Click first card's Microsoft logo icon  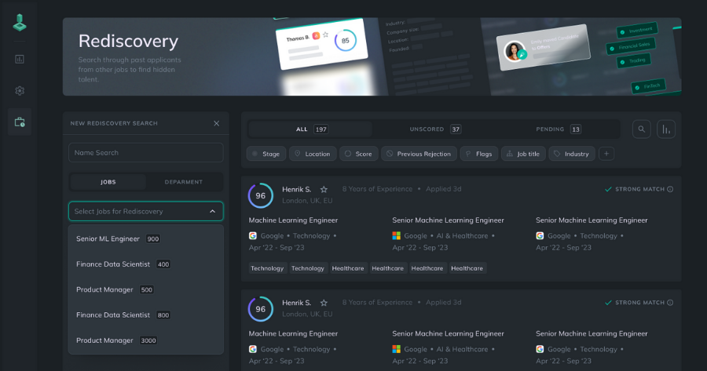(397, 236)
